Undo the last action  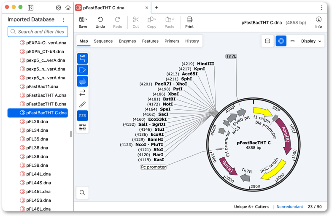[100, 22]
